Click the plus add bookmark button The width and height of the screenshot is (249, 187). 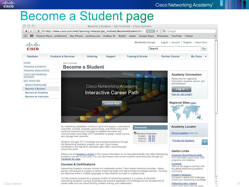coord(38,31)
